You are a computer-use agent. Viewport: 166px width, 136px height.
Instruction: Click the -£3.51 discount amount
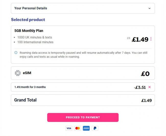tap(140, 87)
